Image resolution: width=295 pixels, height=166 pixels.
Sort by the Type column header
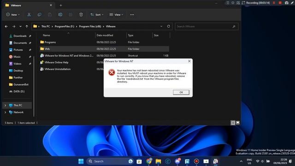click(130, 35)
